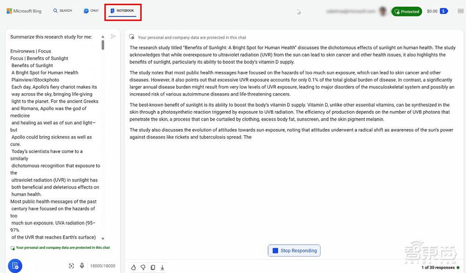Open the Rebates balance showing $0.00
Screen dimensions: 466x273
pyautogui.click(x=437, y=11)
